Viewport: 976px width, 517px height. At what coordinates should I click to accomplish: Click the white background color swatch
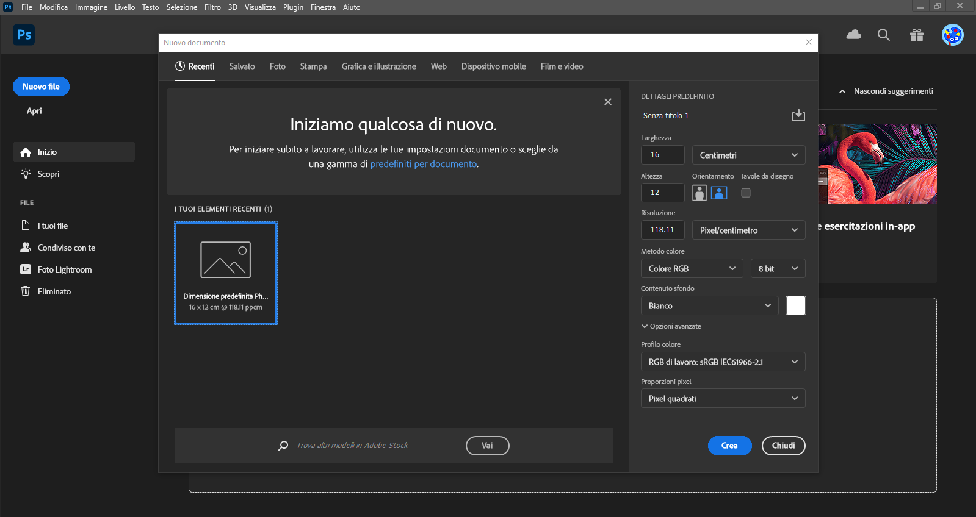point(796,305)
